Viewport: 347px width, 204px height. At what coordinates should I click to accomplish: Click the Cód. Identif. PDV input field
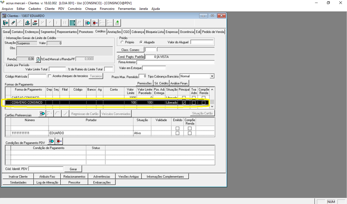46,169
